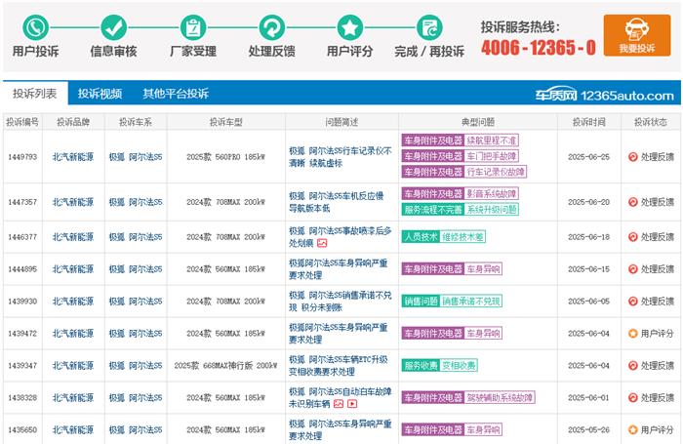Open complaint 销售承诺不兑现 积分未到账
The width and height of the screenshot is (683, 444).
341,302
